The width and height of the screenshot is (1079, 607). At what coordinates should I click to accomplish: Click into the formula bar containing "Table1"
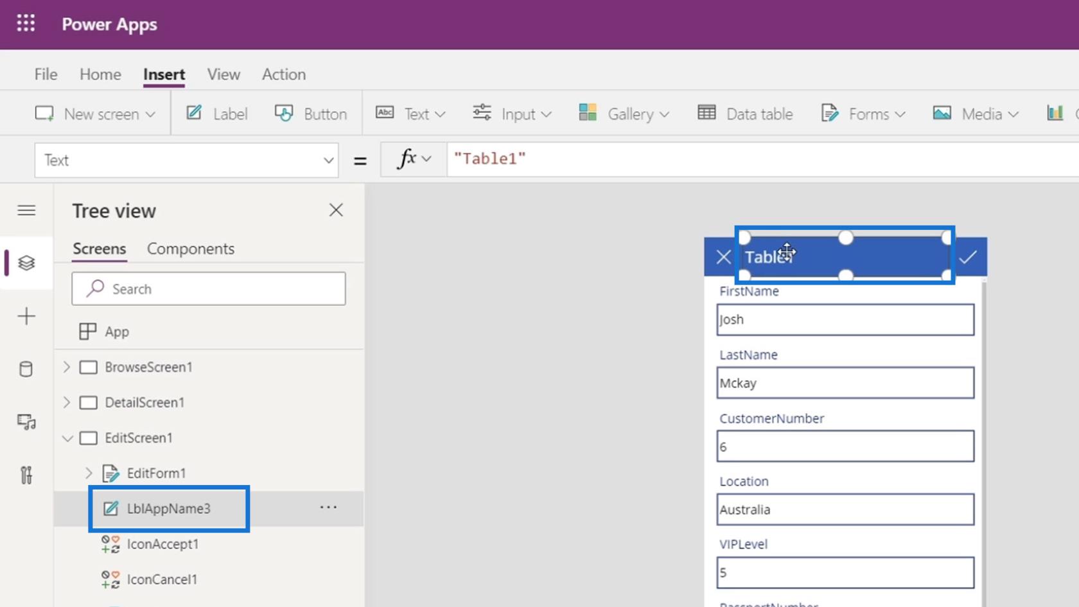point(763,159)
